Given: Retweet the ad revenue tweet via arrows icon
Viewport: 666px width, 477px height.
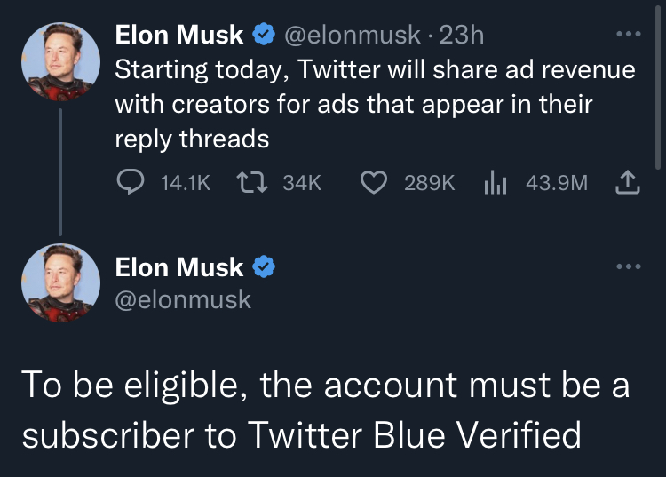Looking at the screenshot, I should 252,182.
